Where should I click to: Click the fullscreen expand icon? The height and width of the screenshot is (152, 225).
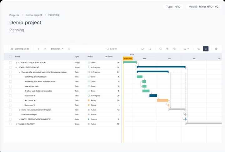[x=150, y=49]
